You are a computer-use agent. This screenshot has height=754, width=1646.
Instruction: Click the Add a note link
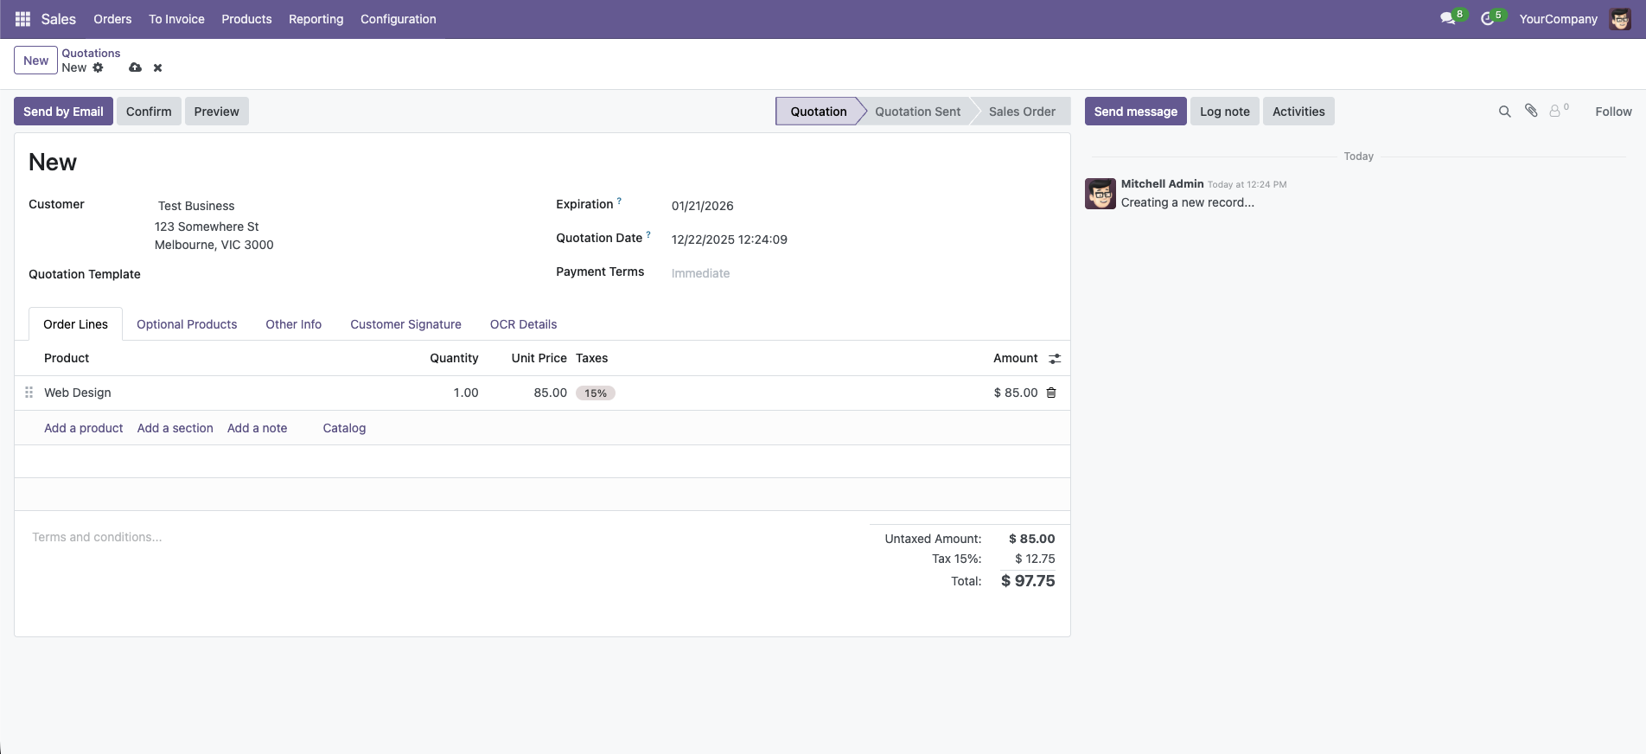(257, 428)
